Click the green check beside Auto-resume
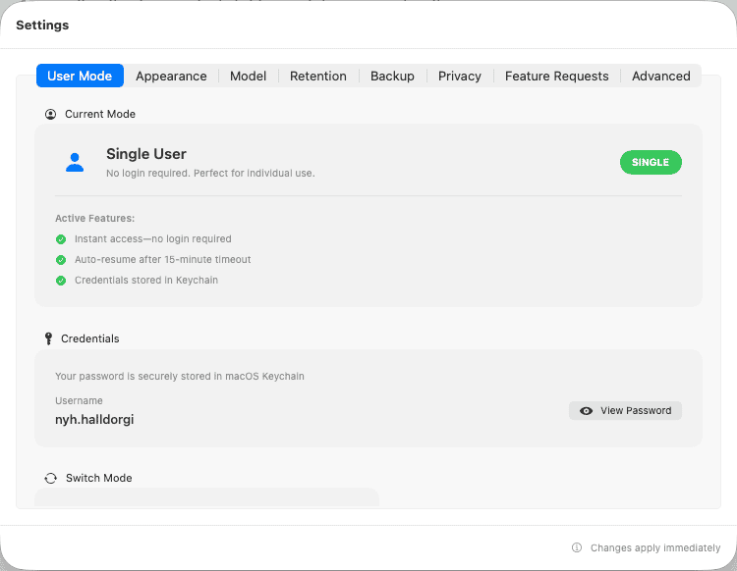Screen dimensions: 737x571 point(61,260)
